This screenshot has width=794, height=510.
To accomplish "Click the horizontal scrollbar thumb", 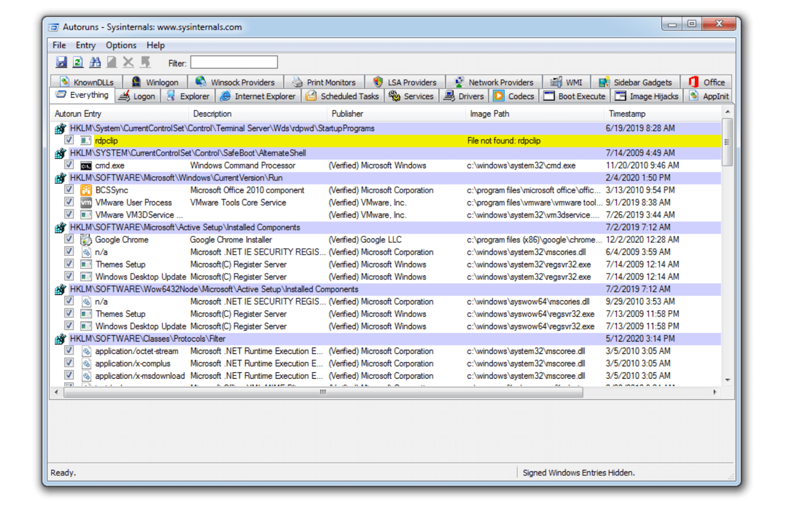I will (323, 392).
